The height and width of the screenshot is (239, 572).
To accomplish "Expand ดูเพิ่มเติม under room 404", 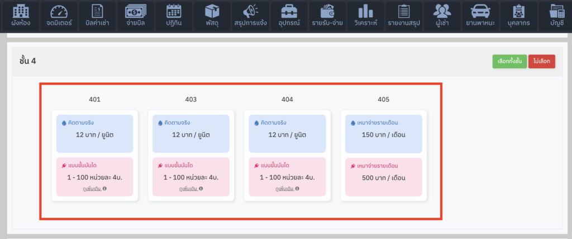I will click(287, 189).
